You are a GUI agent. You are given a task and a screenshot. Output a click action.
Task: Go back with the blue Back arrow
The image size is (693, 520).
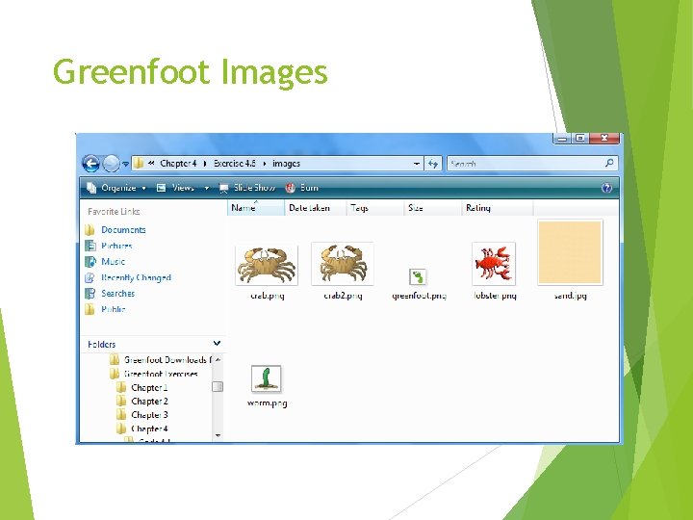(91, 164)
